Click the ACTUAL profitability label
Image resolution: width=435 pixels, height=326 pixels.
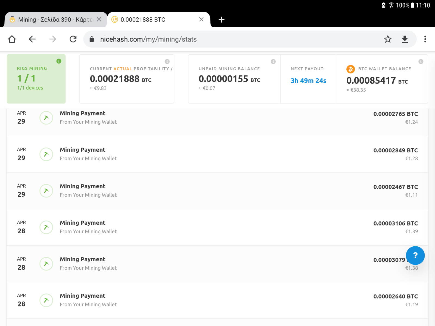pyautogui.click(x=123, y=69)
